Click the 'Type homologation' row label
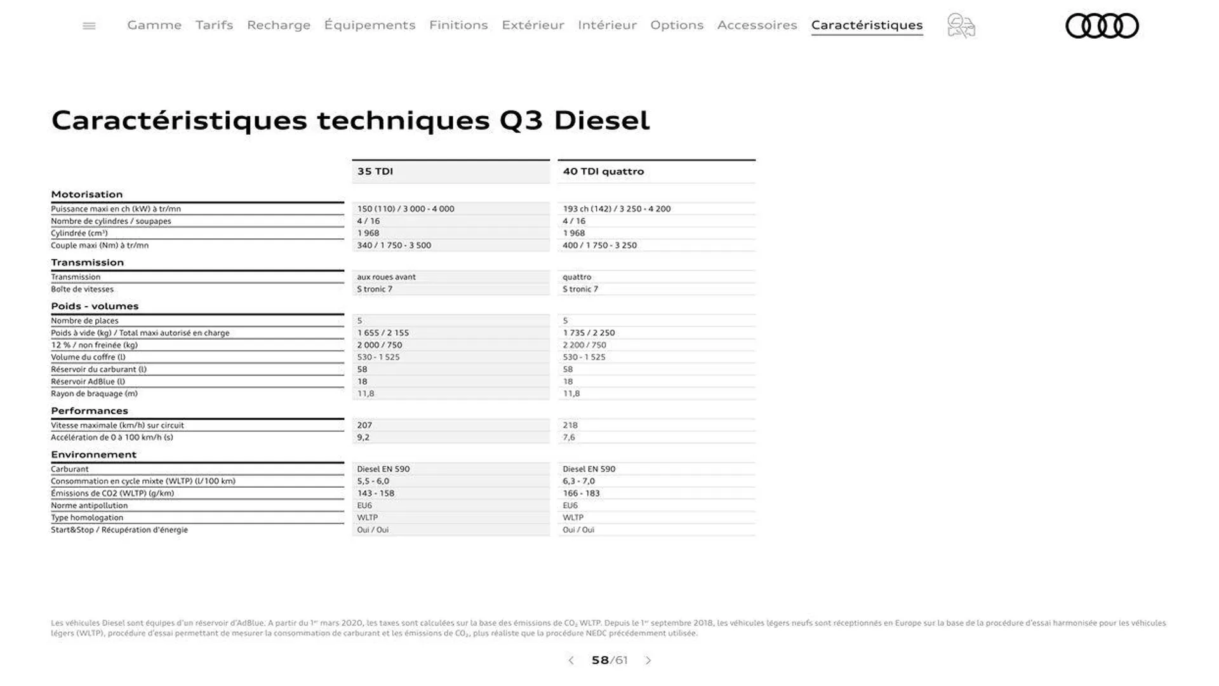The width and height of the screenshot is (1219, 686). point(87,518)
